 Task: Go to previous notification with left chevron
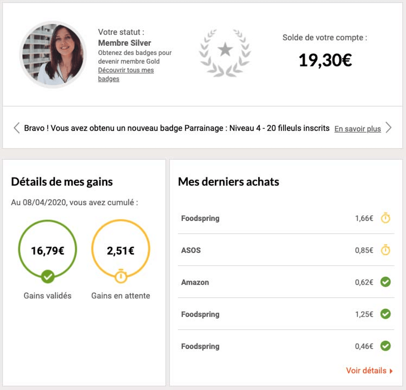17,128
